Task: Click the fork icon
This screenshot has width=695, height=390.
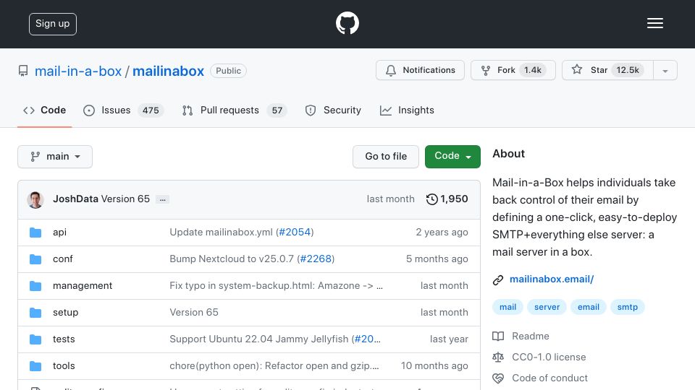Action: [x=486, y=70]
